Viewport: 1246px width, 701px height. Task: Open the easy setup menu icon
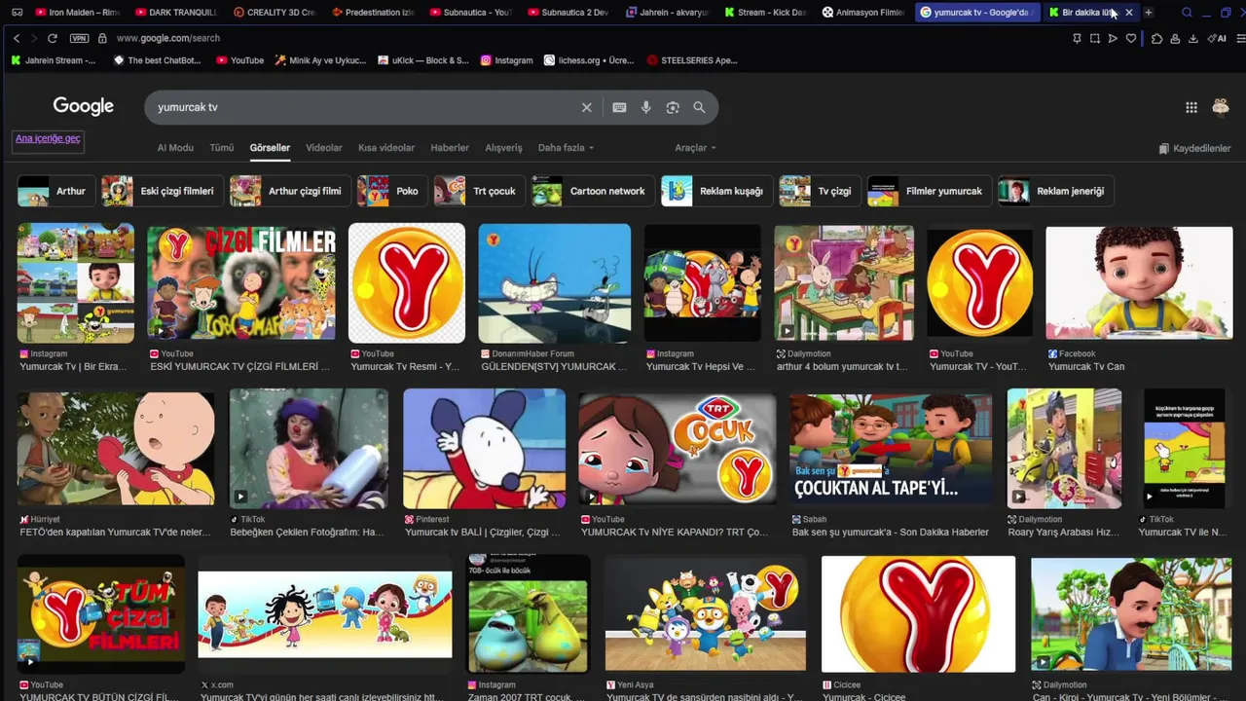pos(1239,38)
